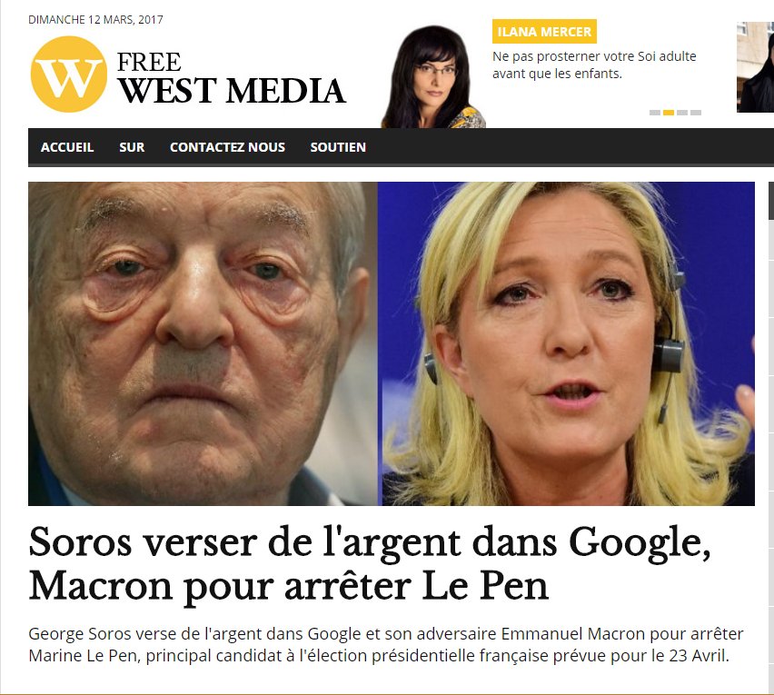Open the Free West Media title

pyautogui.click(x=231, y=78)
